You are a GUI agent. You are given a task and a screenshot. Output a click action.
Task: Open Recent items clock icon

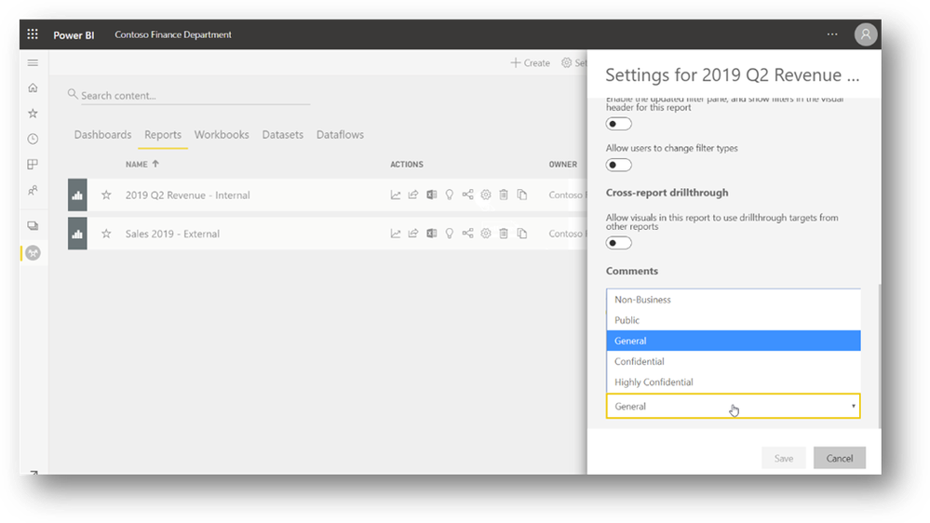click(x=33, y=139)
